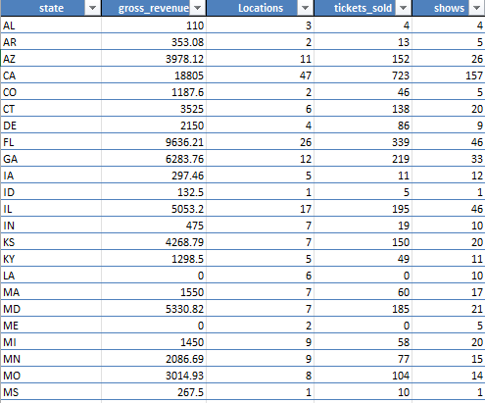Click gross revenue value 1187.6

pos(187,92)
